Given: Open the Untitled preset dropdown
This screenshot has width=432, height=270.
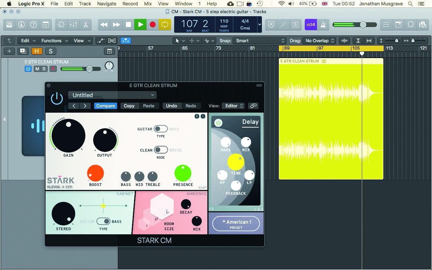Looking at the screenshot, I should [x=112, y=95].
